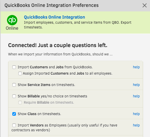This screenshot has height=137, width=150.
Task: Open help for Import Vendors as Employees
Action: (x=136, y=125)
